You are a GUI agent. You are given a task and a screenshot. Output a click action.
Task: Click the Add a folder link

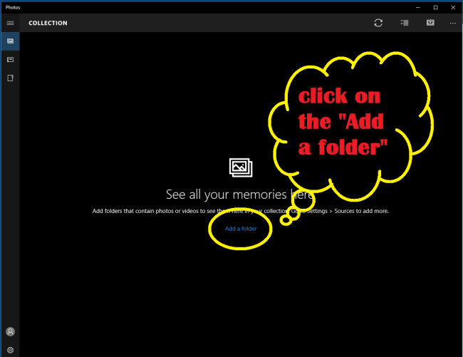point(241,229)
